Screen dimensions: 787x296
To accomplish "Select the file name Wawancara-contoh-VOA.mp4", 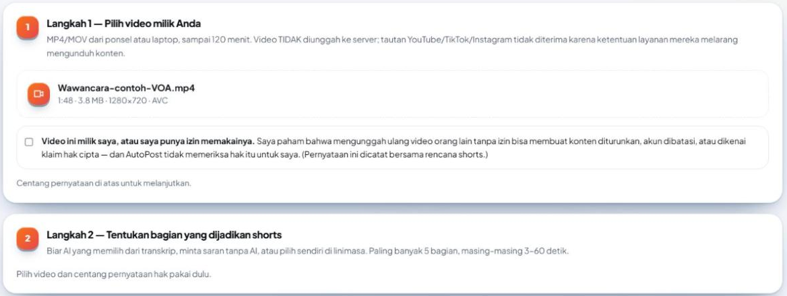I will tap(126, 88).
